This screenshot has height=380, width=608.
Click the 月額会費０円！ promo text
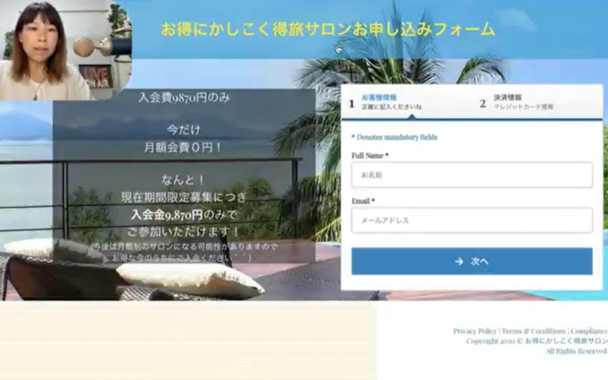point(183,149)
